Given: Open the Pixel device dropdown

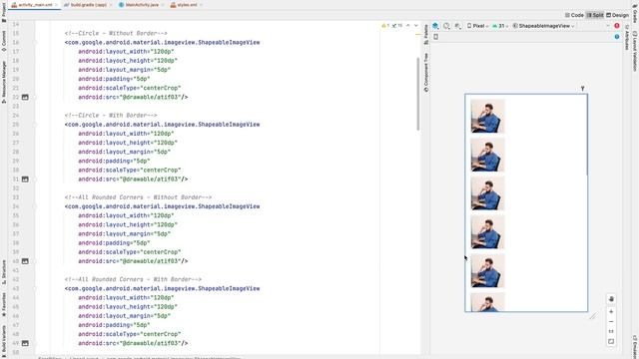Looking at the screenshot, I should click(477, 26).
